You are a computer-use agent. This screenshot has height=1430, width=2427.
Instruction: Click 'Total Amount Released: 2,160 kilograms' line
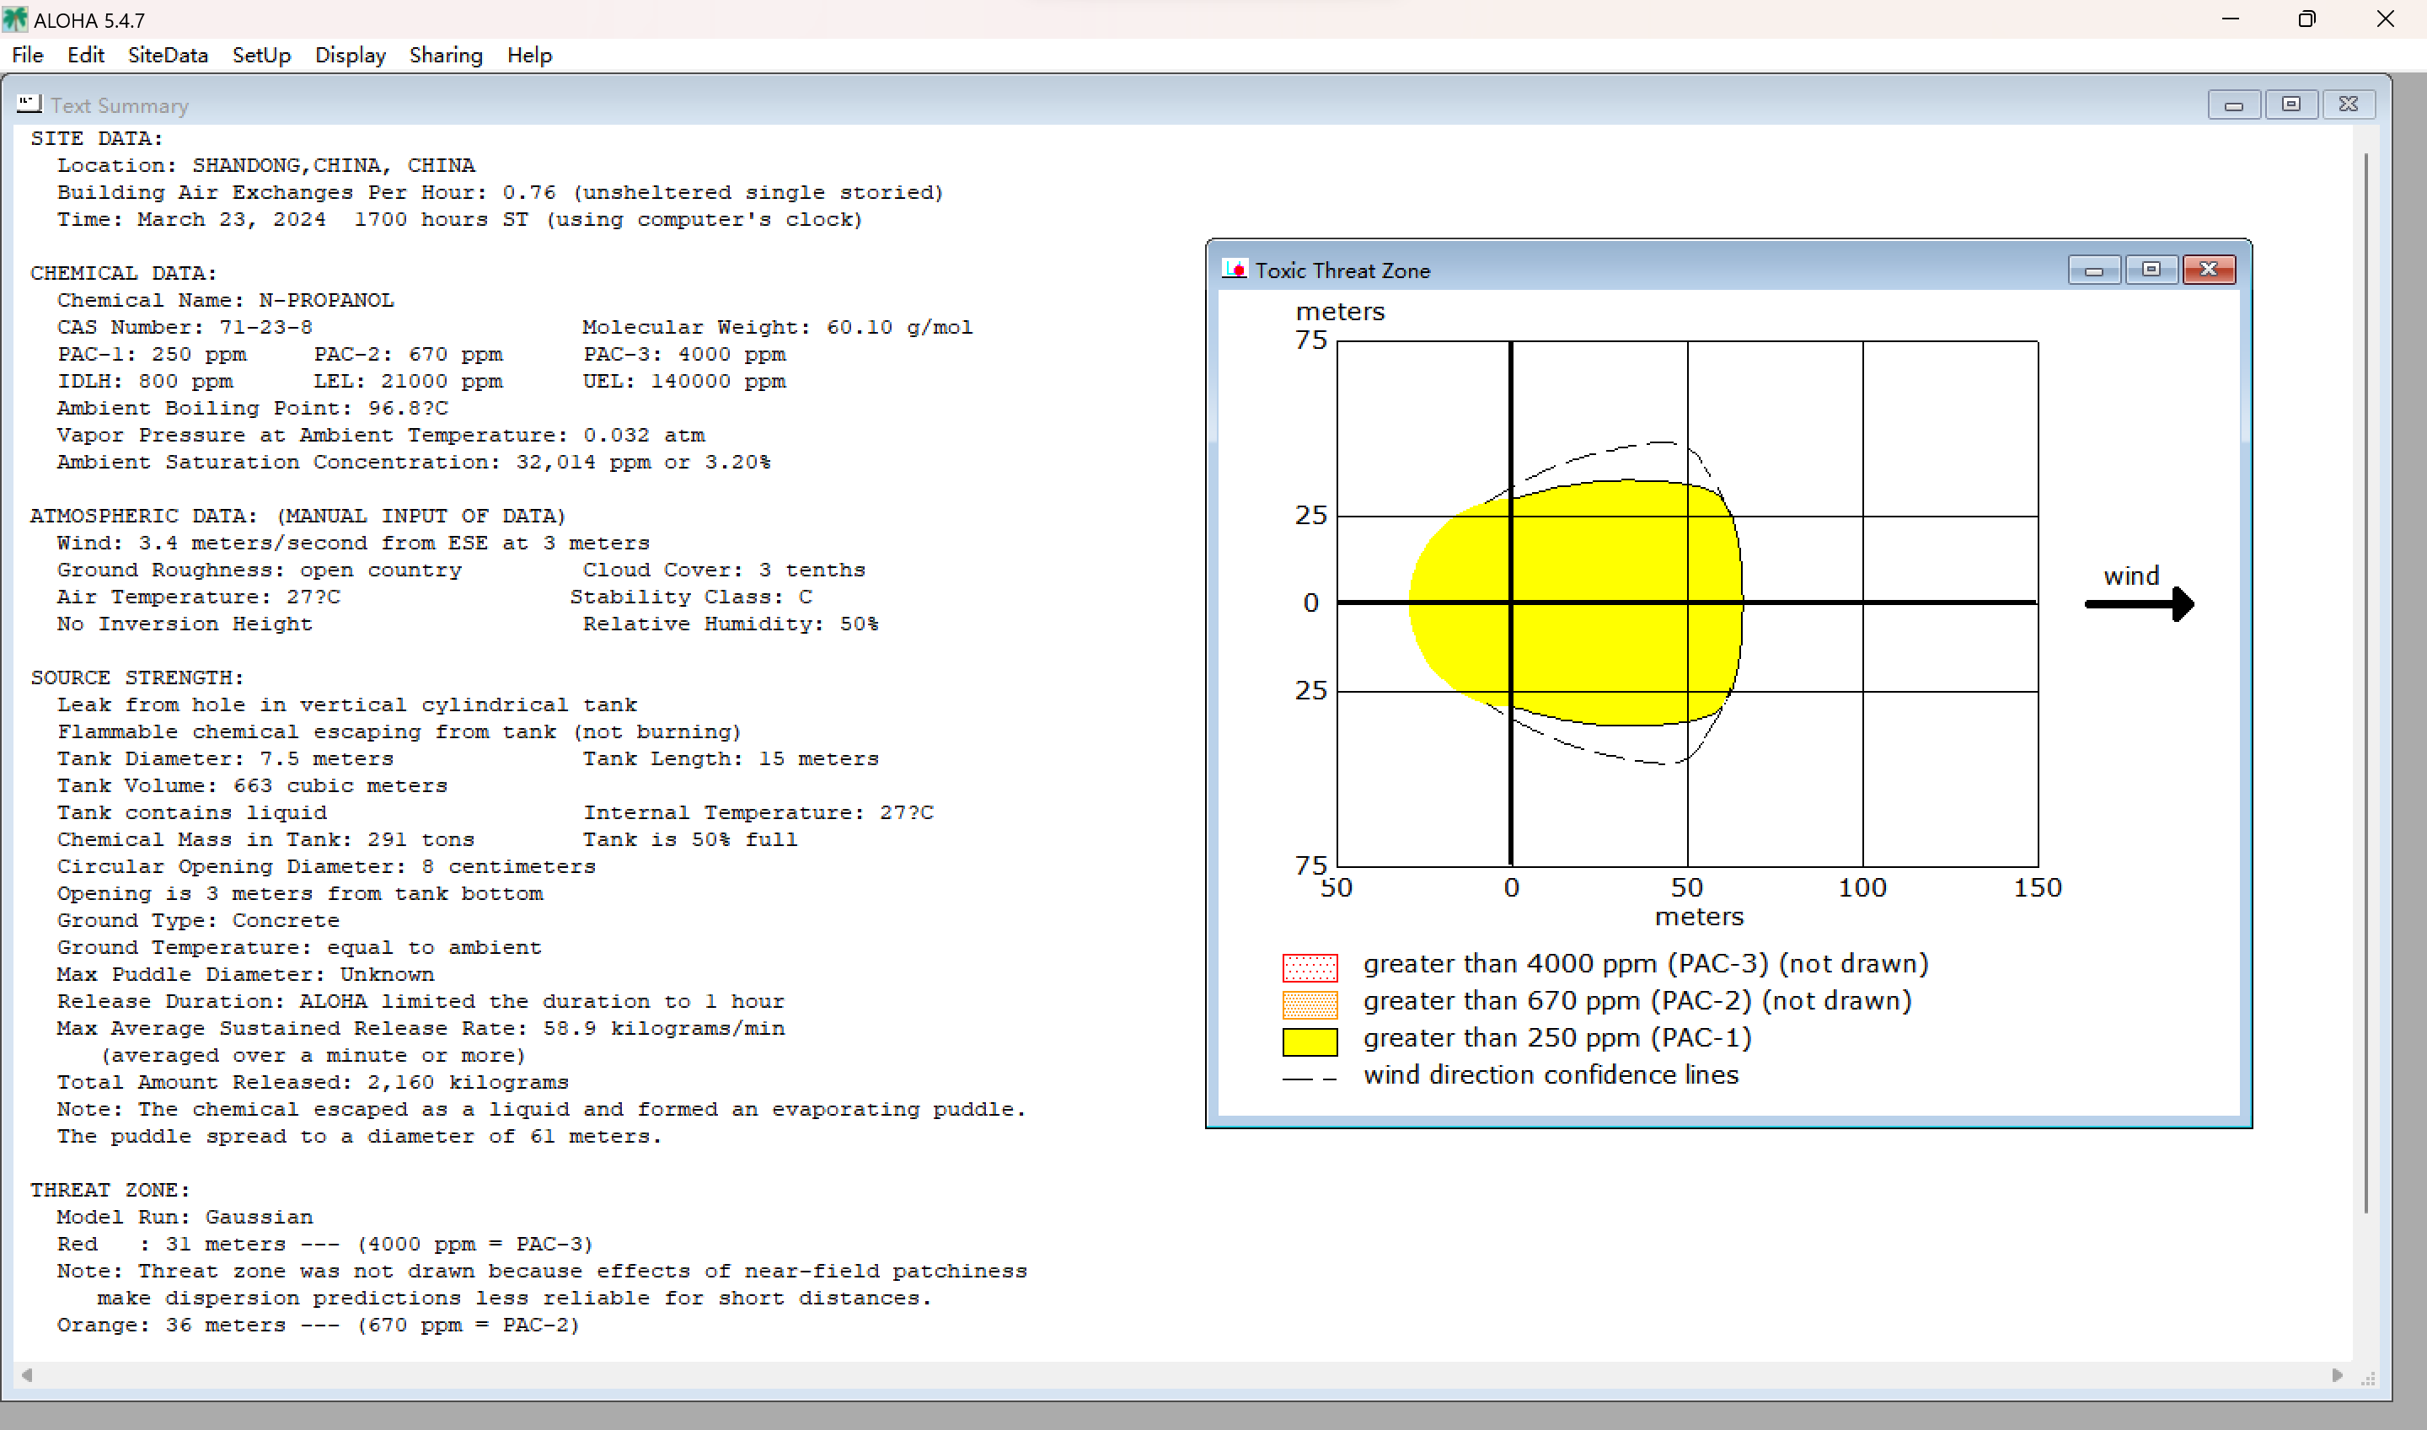click(313, 1083)
